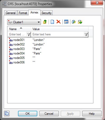Open the Security tab
Viewport: 105px width, 120px height.
click(47, 13)
